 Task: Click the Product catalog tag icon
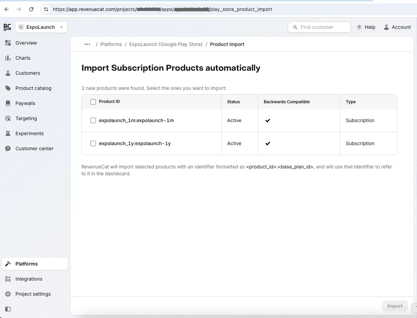pyautogui.click(x=8, y=88)
